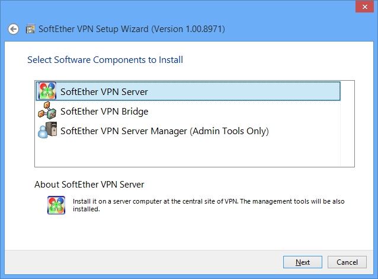Click the blank strip at the list's right edge
This screenshot has width=378, height=279.
(x=347, y=123)
